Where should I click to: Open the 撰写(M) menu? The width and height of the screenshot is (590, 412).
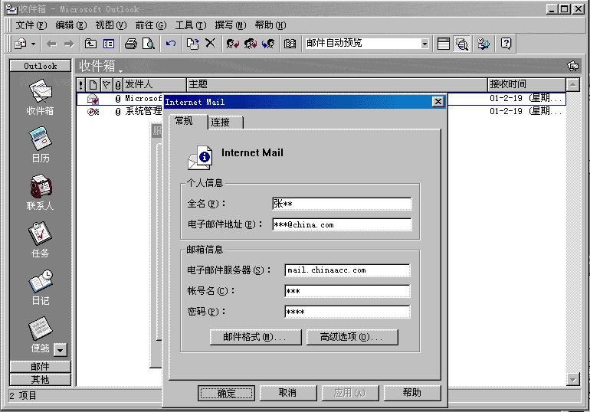tap(231, 25)
